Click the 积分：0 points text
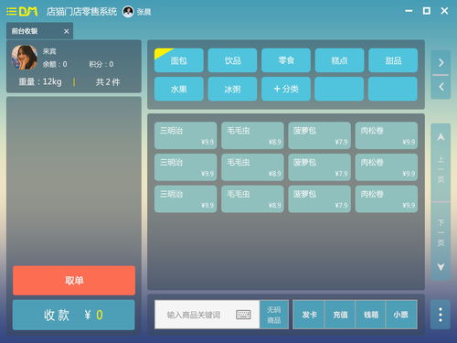The height and width of the screenshot is (343, 457). (101, 64)
